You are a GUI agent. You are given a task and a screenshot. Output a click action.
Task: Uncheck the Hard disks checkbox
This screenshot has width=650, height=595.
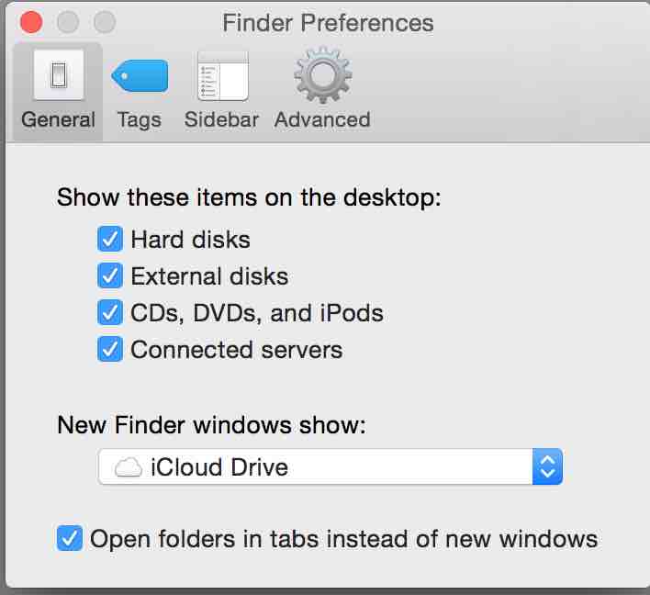[110, 240]
